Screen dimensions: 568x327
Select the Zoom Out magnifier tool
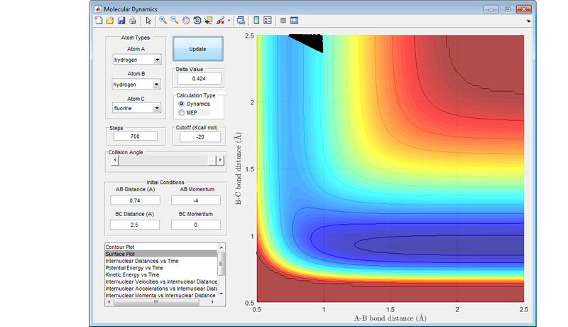[174, 21]
